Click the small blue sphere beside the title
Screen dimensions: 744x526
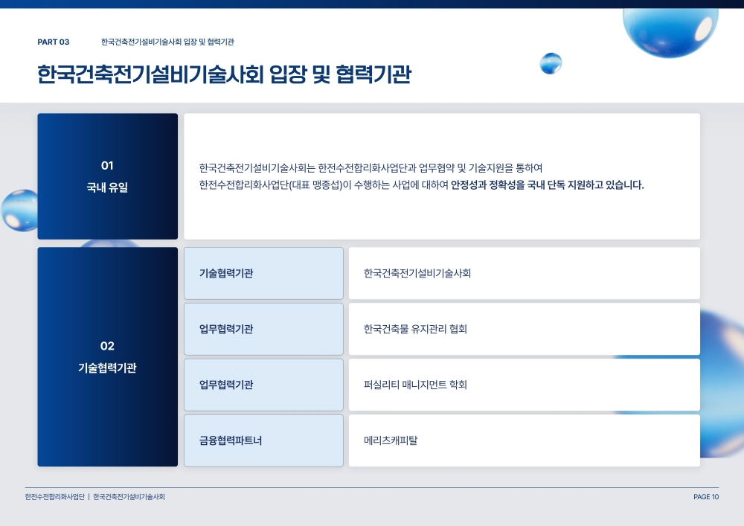point(551,64)
